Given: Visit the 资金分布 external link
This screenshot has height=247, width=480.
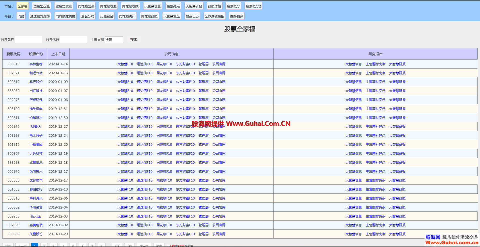Looking at the screenshot, I should (88, 16).
